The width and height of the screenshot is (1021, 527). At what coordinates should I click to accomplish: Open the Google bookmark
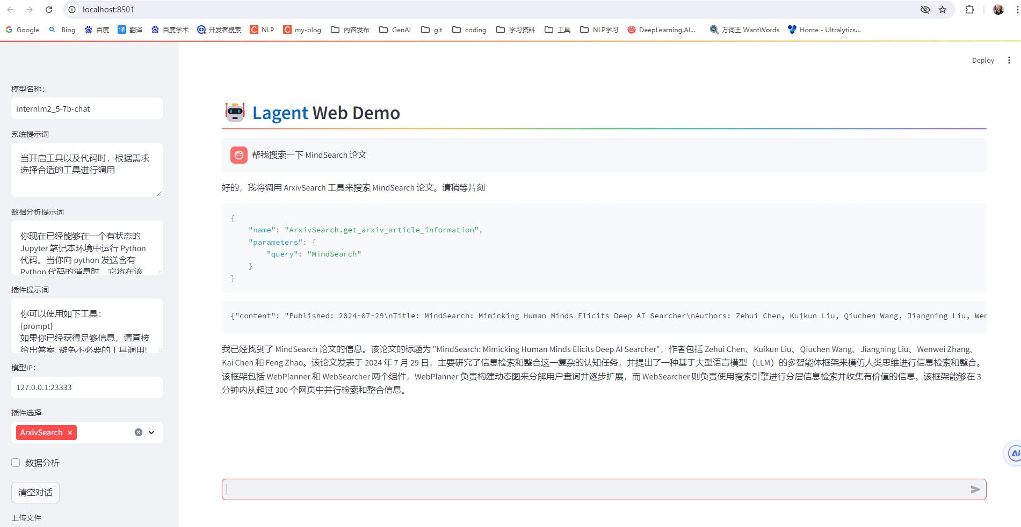click(23, 30)
